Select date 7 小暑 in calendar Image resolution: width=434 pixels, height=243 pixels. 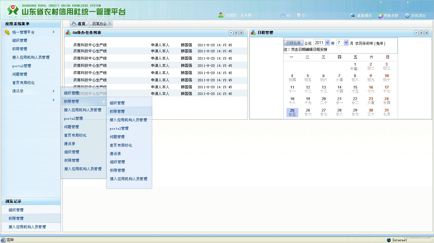339,78
